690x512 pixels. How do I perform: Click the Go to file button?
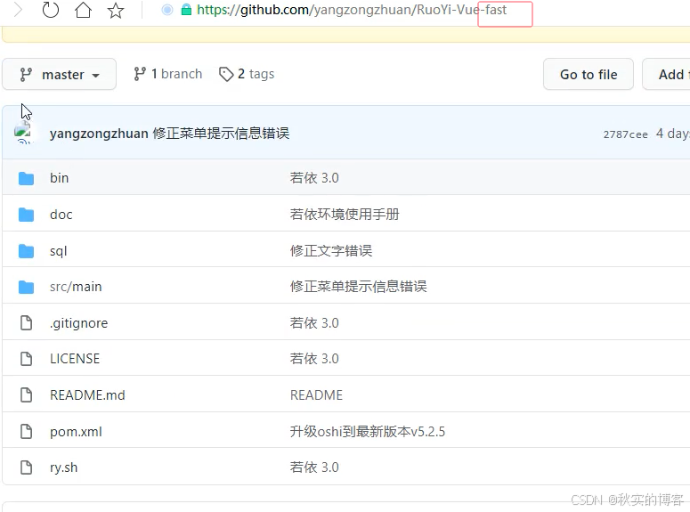589,75
